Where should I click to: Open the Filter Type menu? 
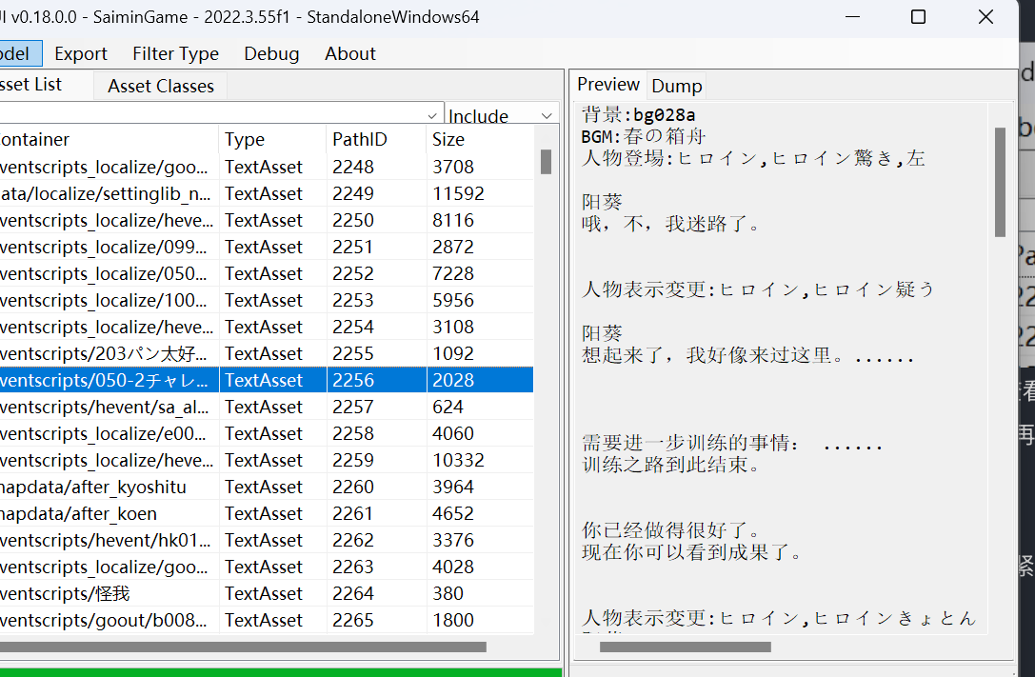pyautogui.click(x=175, y=53)
